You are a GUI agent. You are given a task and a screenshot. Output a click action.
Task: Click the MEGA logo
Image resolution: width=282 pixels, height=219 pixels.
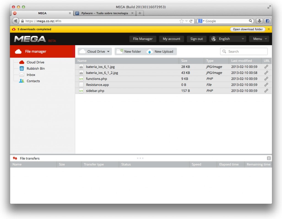pyautogui.click(x=30, y=39)
